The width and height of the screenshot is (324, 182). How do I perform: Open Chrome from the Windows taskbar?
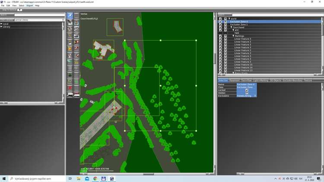click(x=95, y=178)
